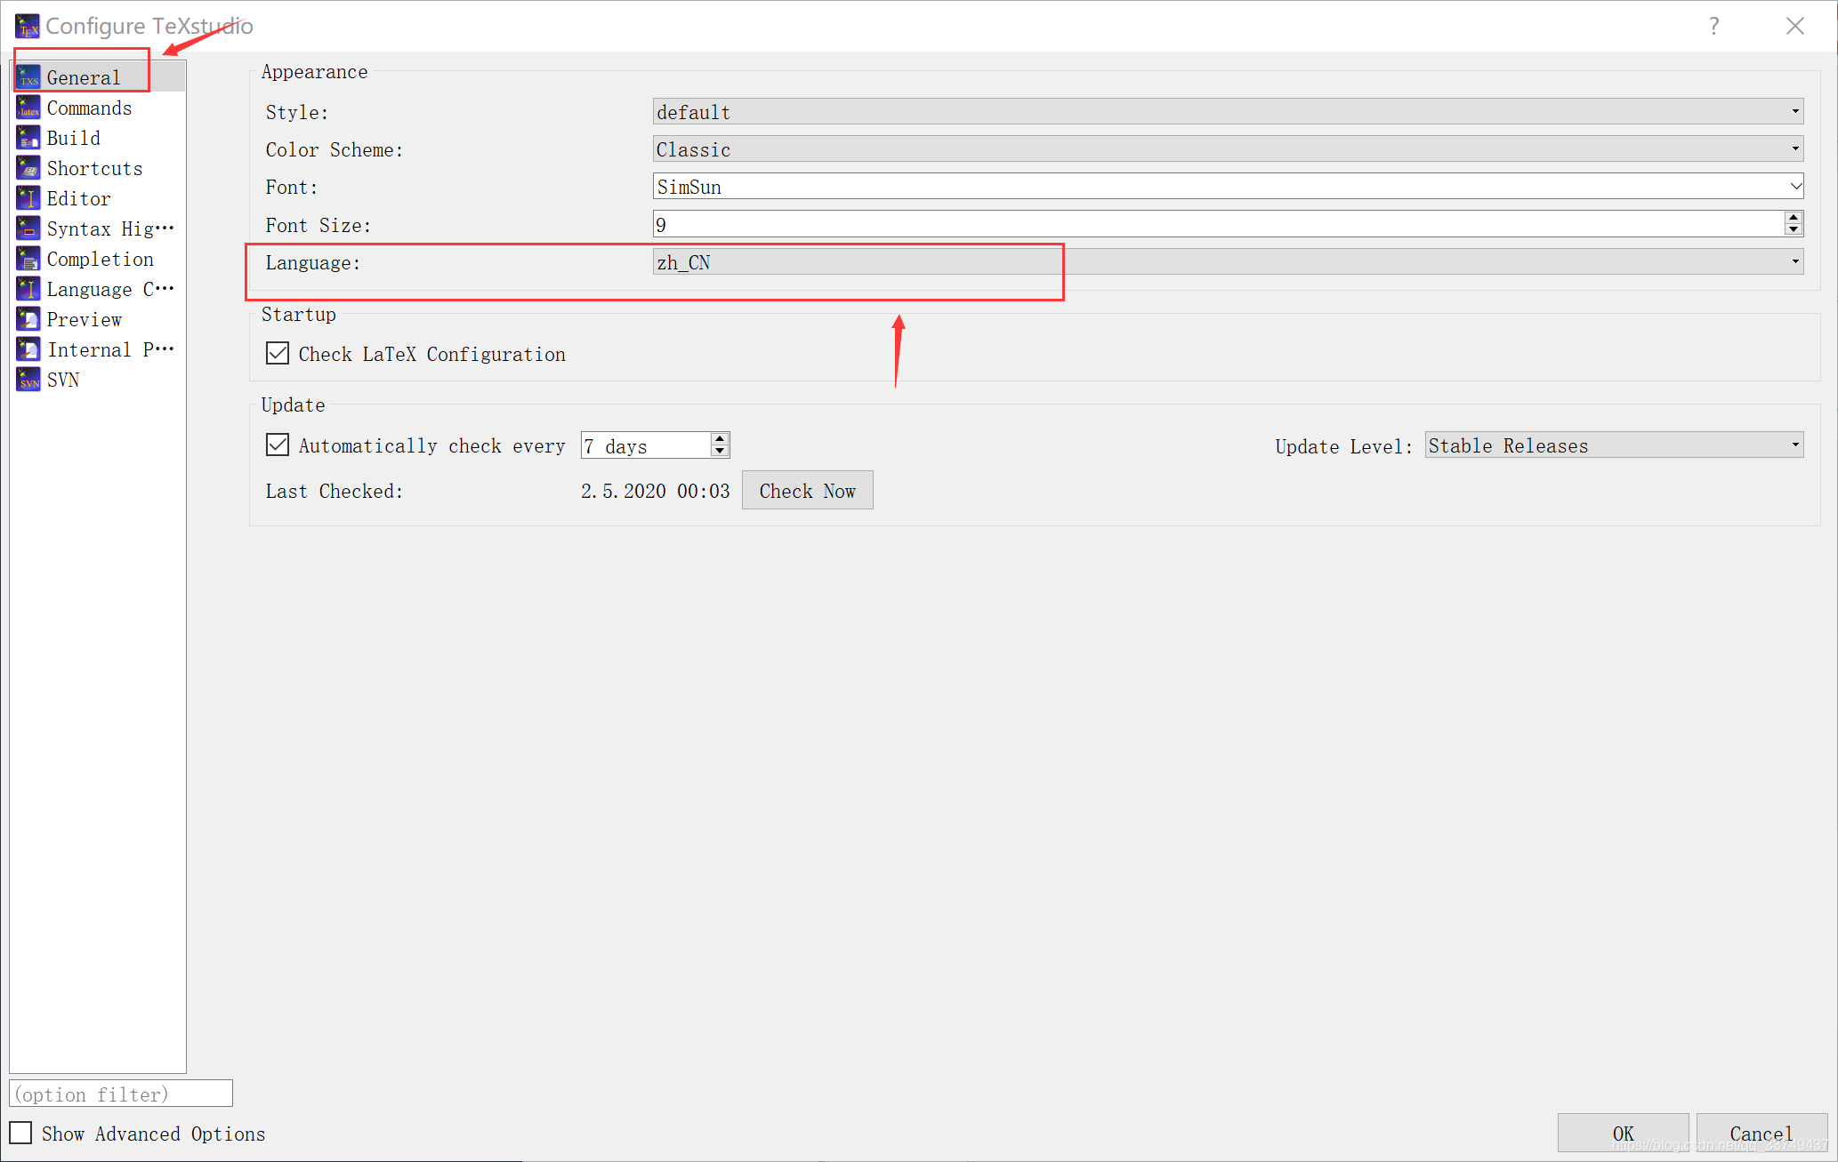
Task: Click the Check Now button
Action: (807, 491)
